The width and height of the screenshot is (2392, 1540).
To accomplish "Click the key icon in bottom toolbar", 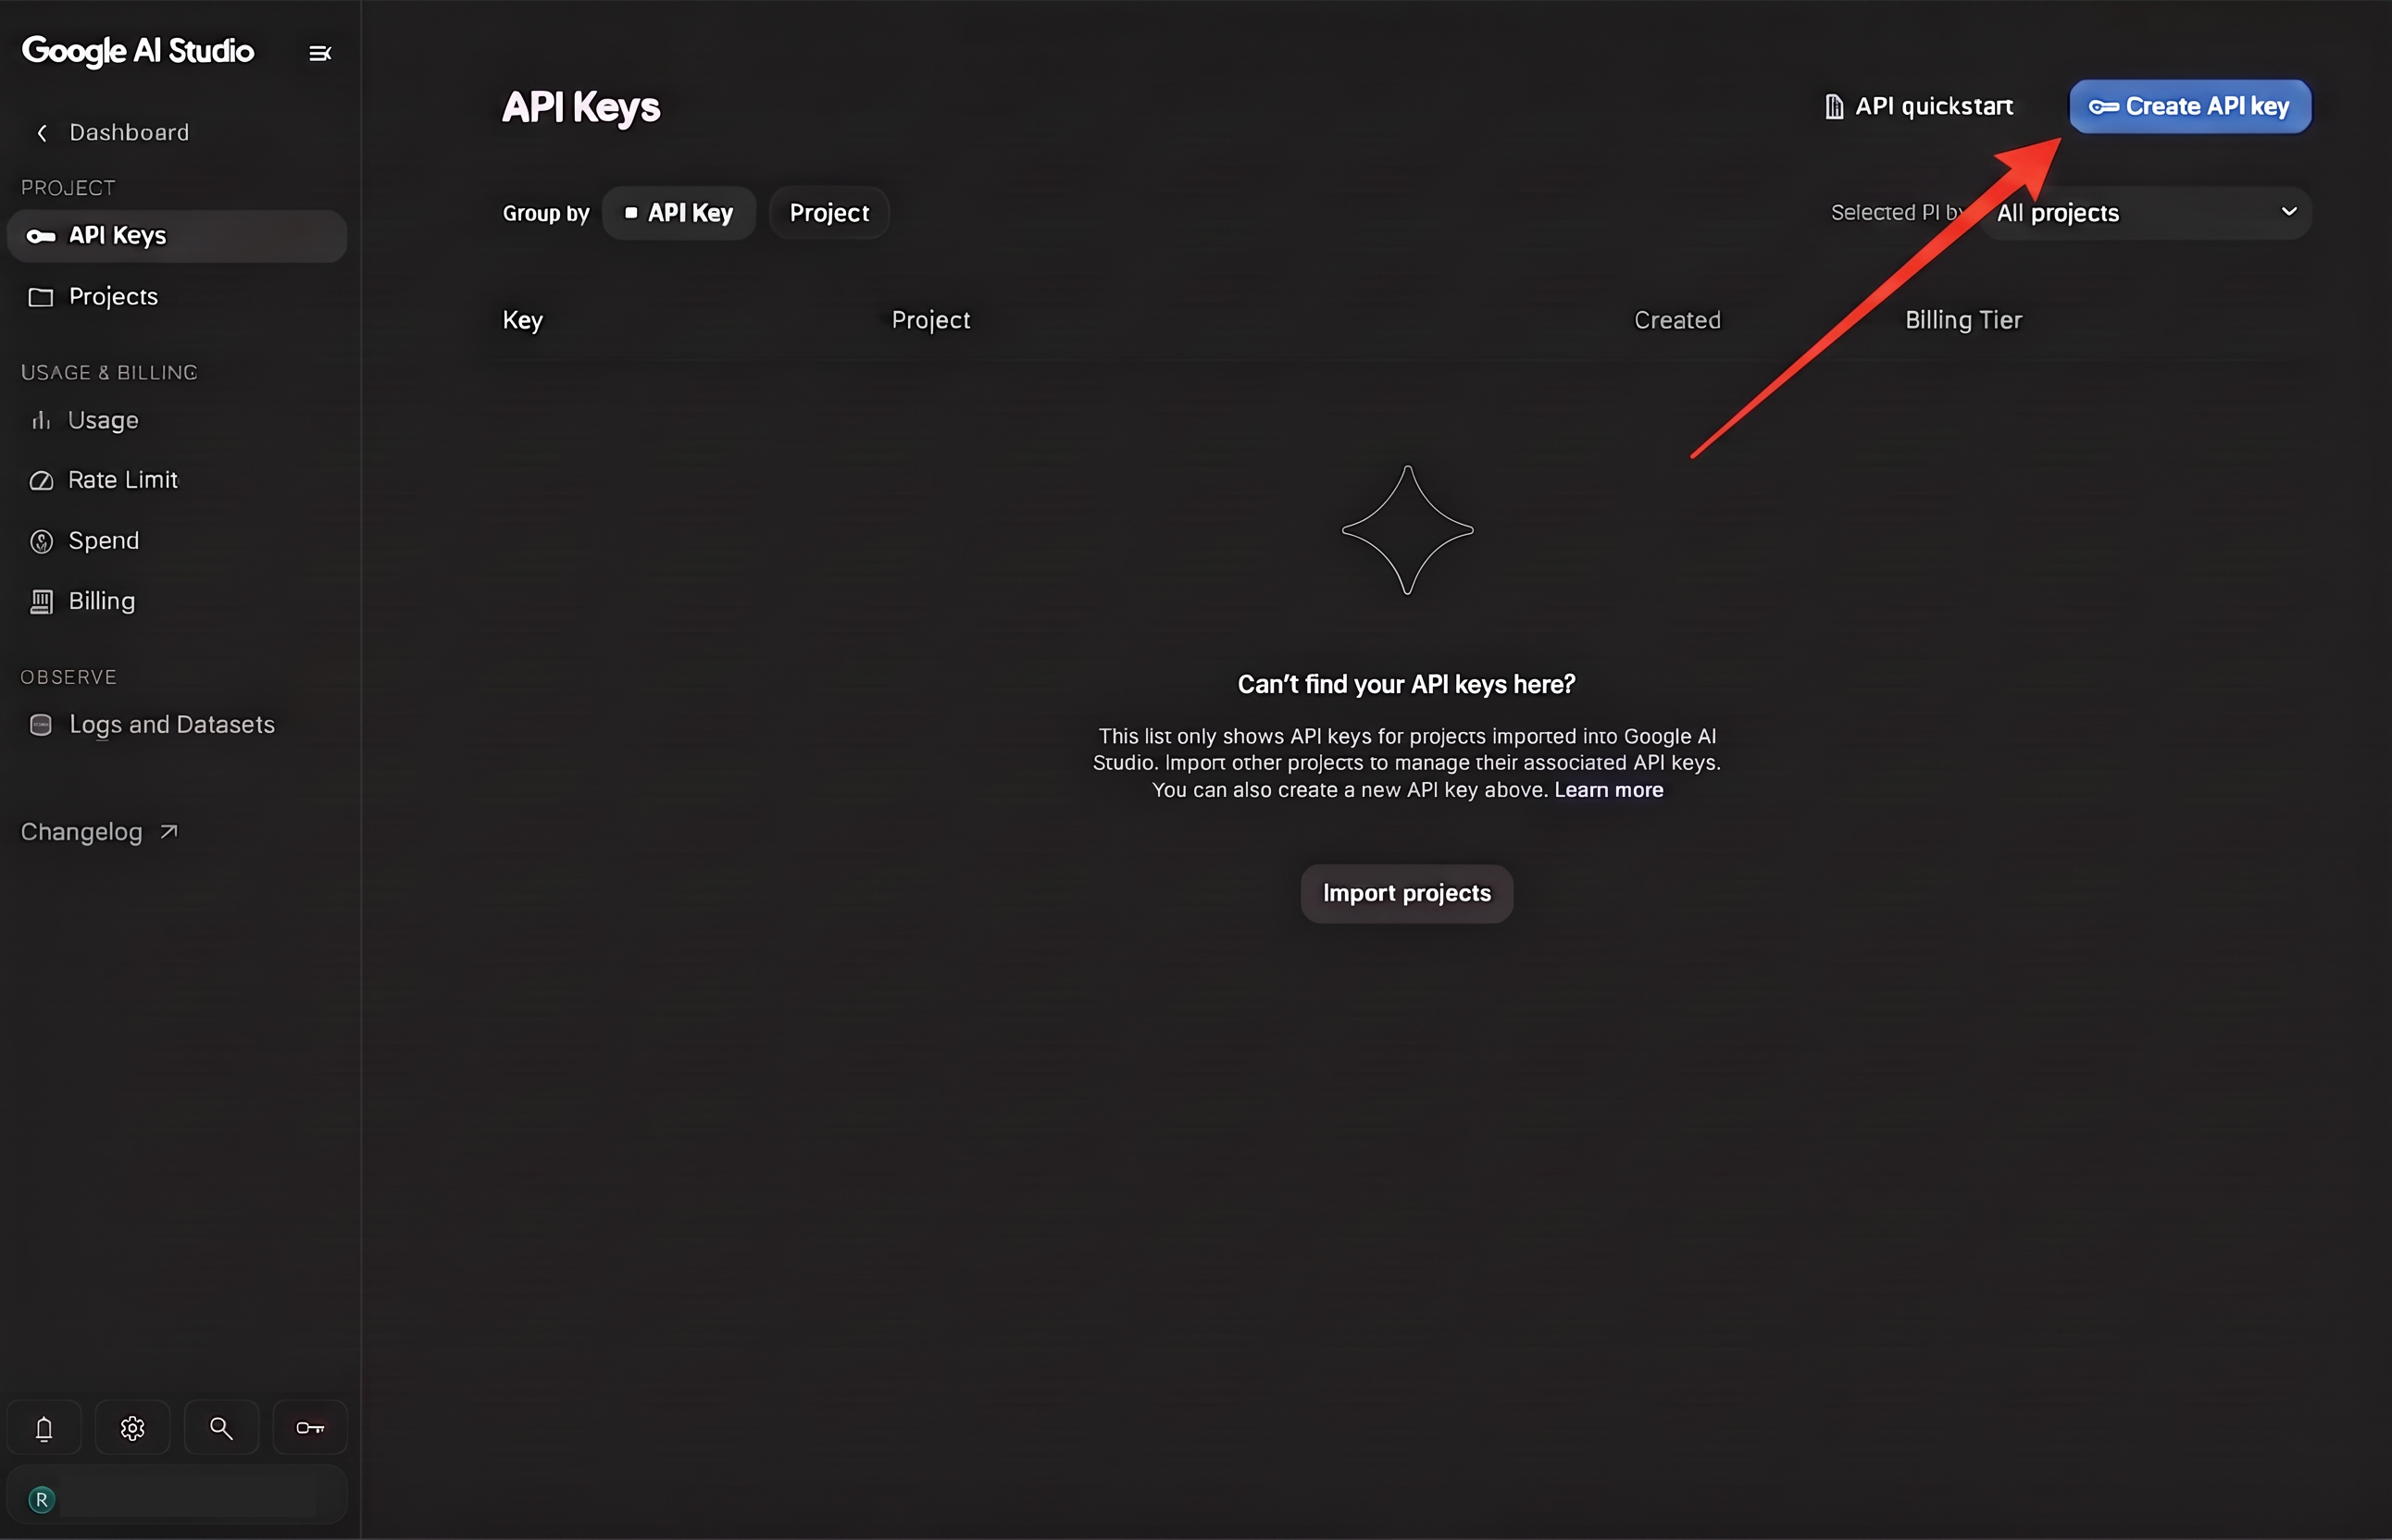I will 311,1428.
